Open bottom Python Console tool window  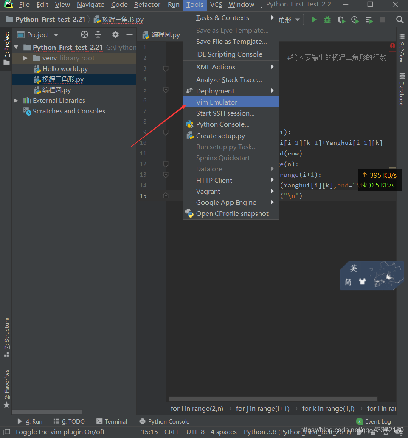164,421
